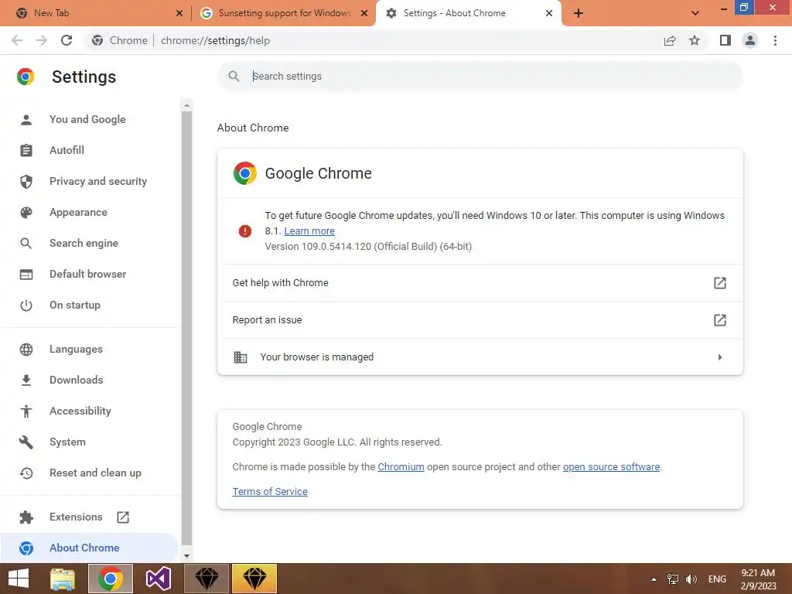Open the open source software link
This screenshot has height=594, width=792.
tap(611, 466)
